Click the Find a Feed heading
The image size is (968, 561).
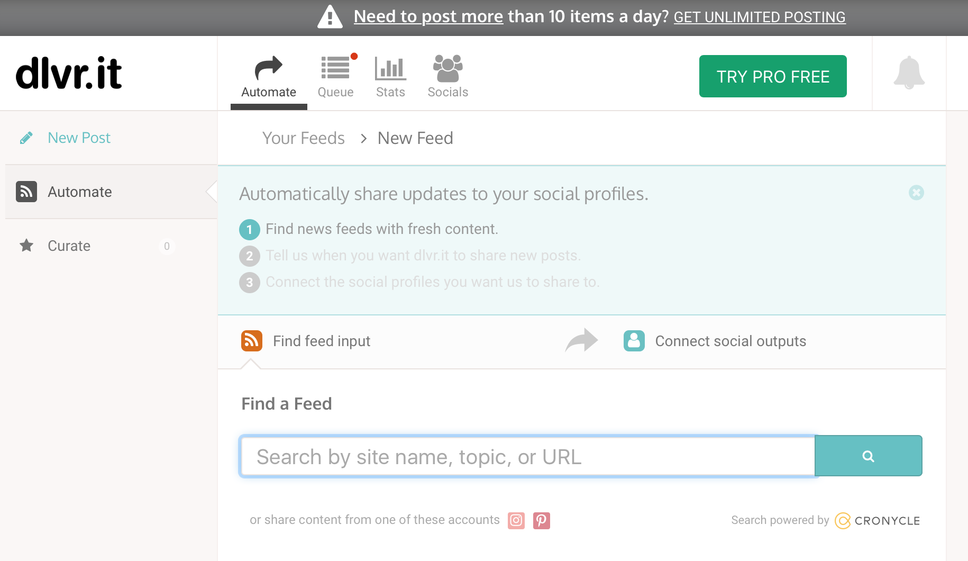tap(287, 404)
